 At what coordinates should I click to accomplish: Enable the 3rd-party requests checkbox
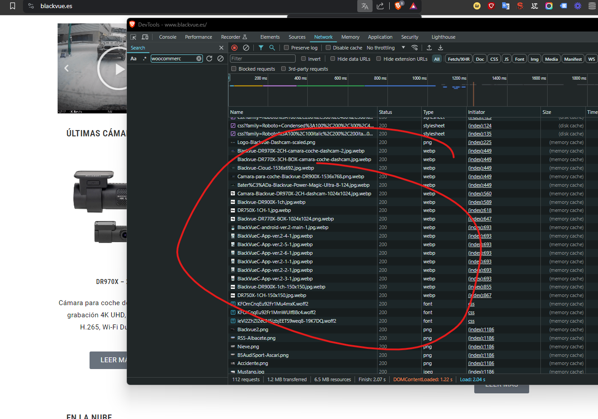pos(283,69)
